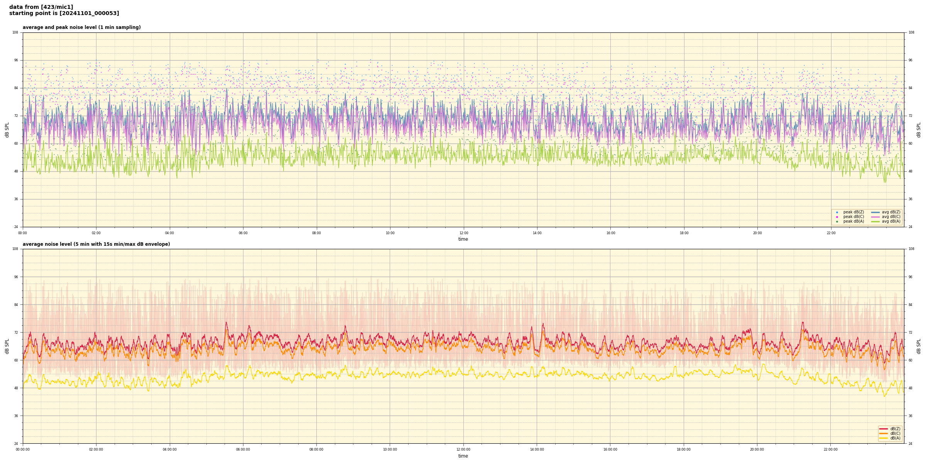This screenshot has width=926, height=463.
Task: Click the yellow dB(A) swatch in bottom legend
Action: [x=883, y=438]
